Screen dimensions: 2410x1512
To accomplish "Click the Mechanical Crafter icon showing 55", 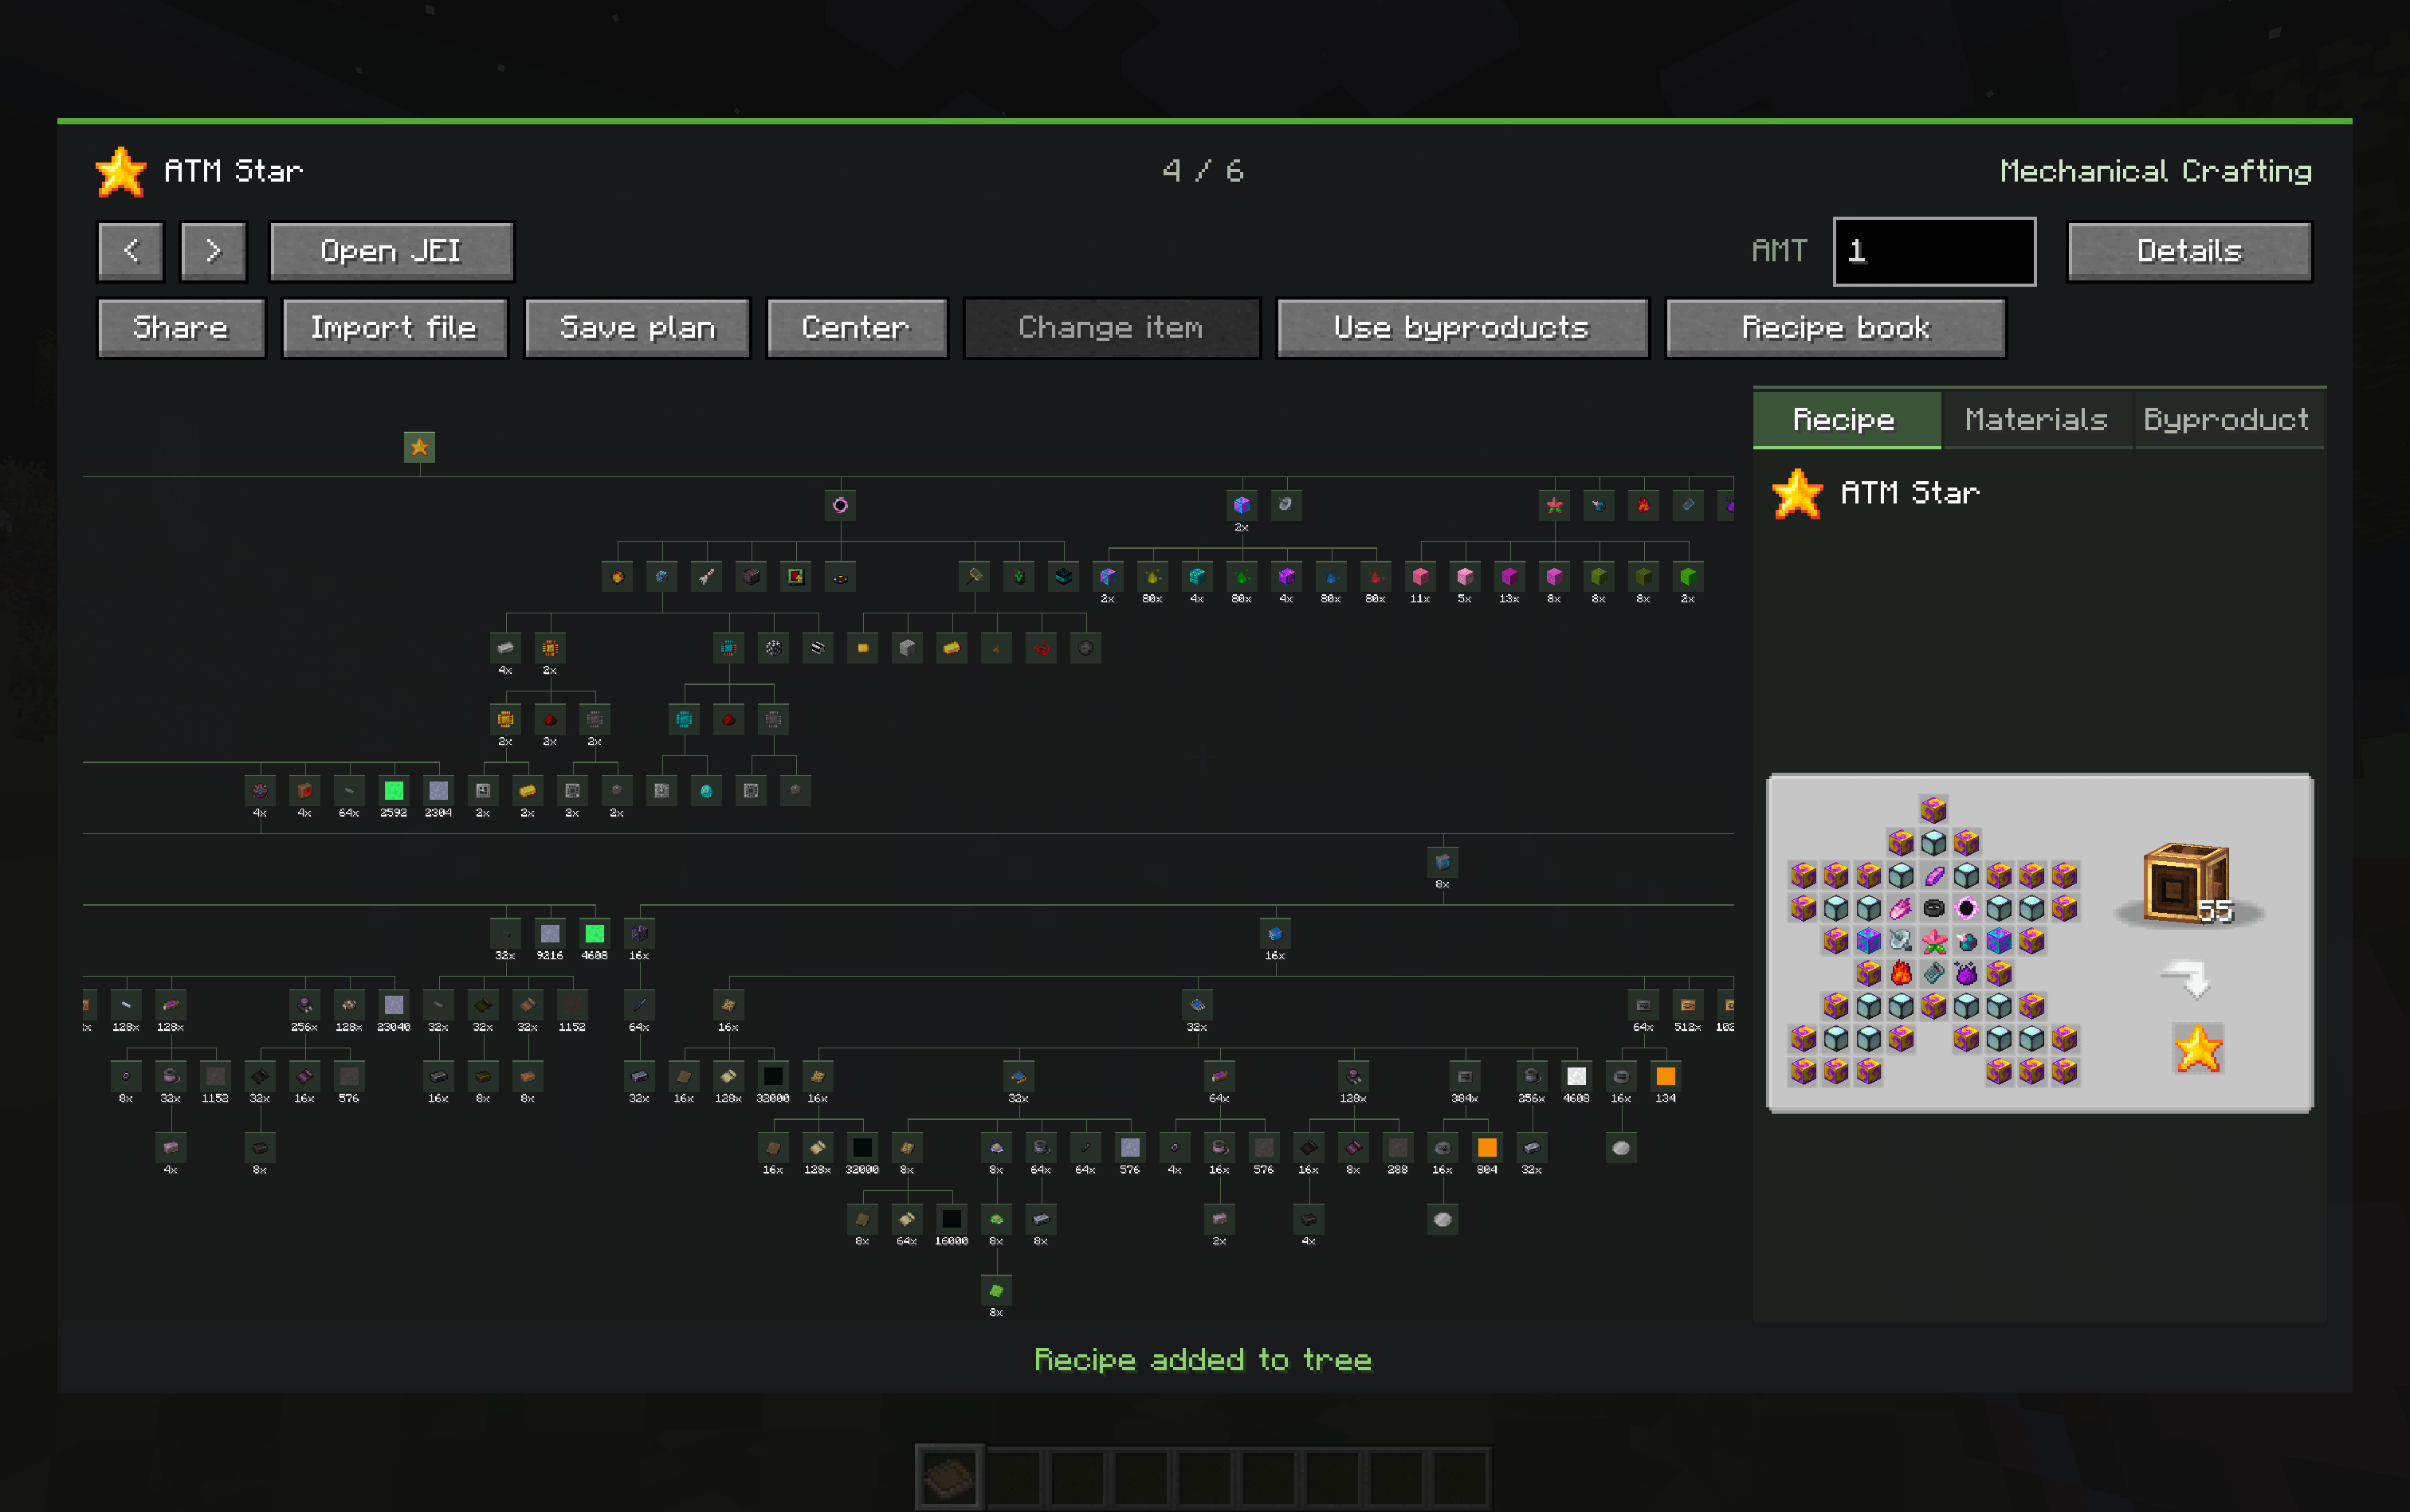I will pyautogui.click(x=2187, y=884).
